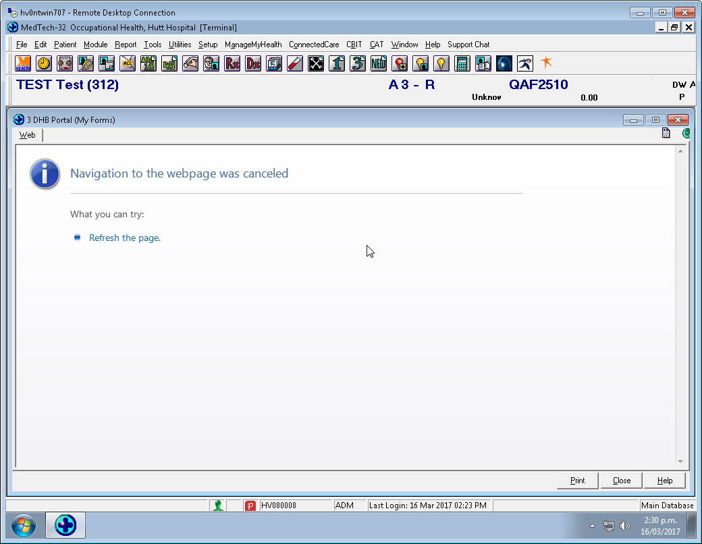The width and height of the screenshot is (702, 544).
Task: Click the dark blue shell swirl icon
Action: 504,63
